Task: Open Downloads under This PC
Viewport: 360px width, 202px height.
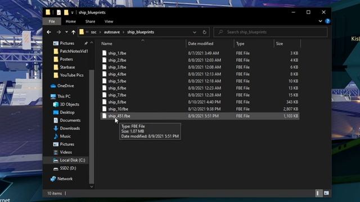Action: coord(70,128)
